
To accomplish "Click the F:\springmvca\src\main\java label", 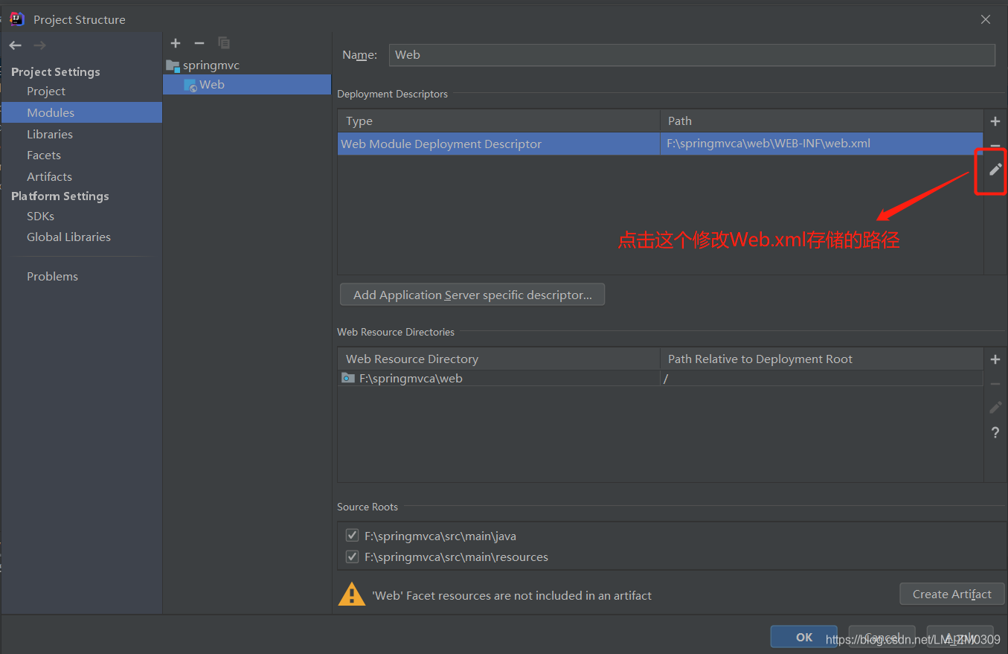I will pyautogui.click(x=440, y=536).
